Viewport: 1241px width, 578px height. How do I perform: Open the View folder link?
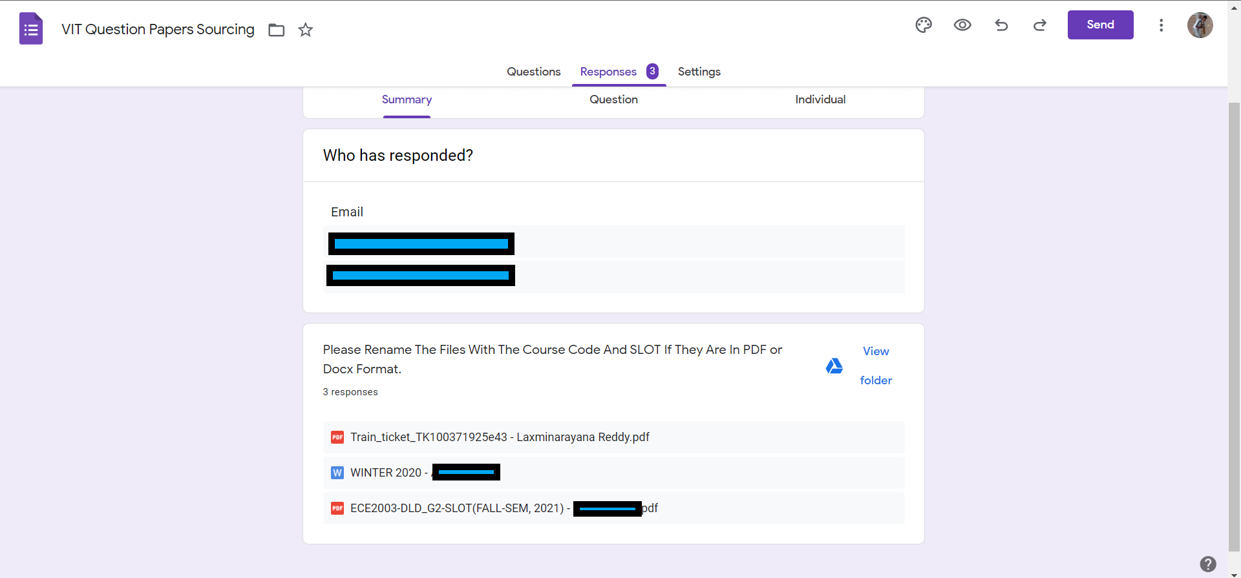click(876, 366)
